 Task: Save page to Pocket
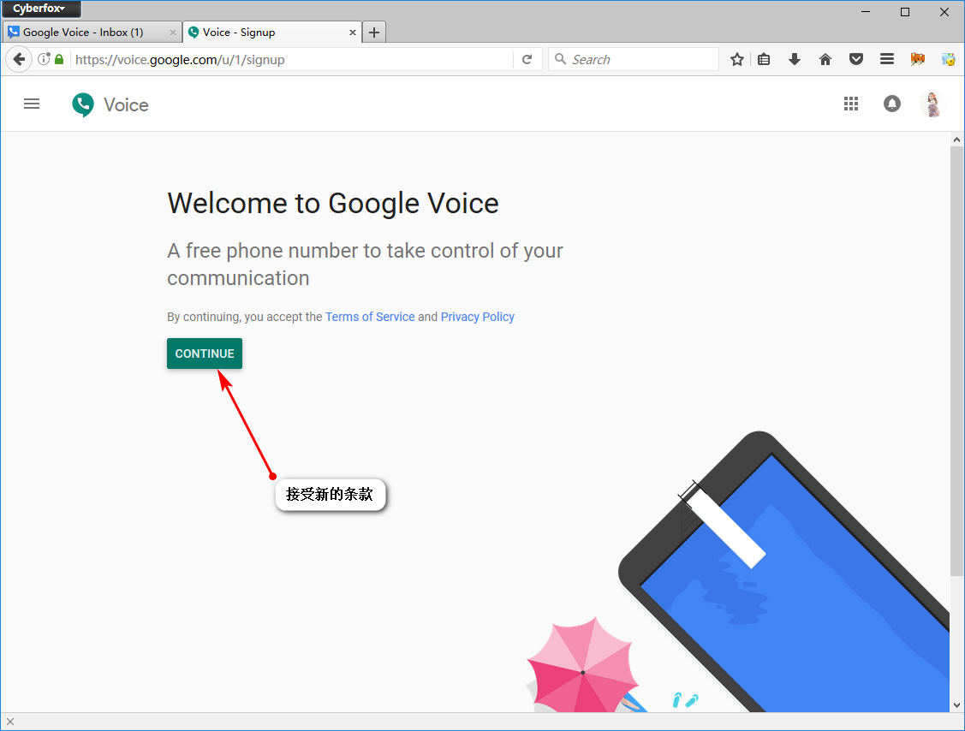click(x=856, y=60)
